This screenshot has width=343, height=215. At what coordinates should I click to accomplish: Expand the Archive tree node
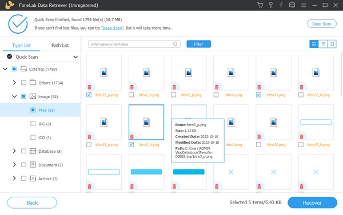click(x=14, y=179)
